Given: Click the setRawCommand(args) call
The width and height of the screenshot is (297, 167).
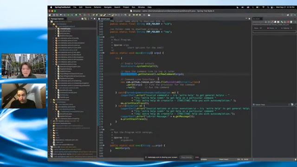Looking at the screenshot, I should [170, 74].
